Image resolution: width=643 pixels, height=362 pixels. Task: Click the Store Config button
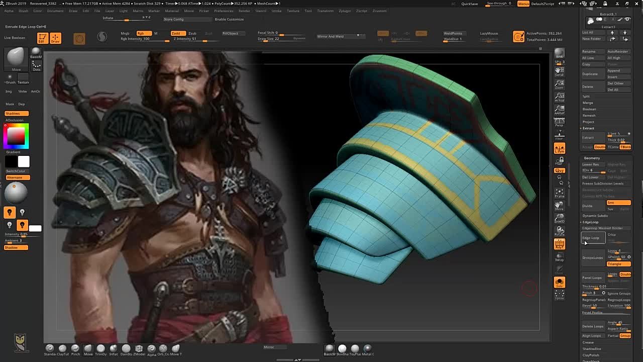(187, 19)
